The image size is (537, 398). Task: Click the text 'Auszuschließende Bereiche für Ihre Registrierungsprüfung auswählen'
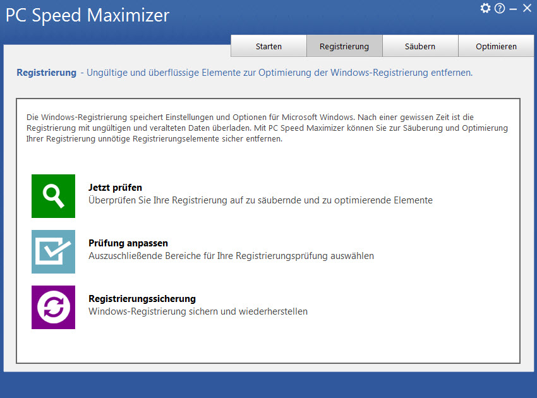click(231, 256)
